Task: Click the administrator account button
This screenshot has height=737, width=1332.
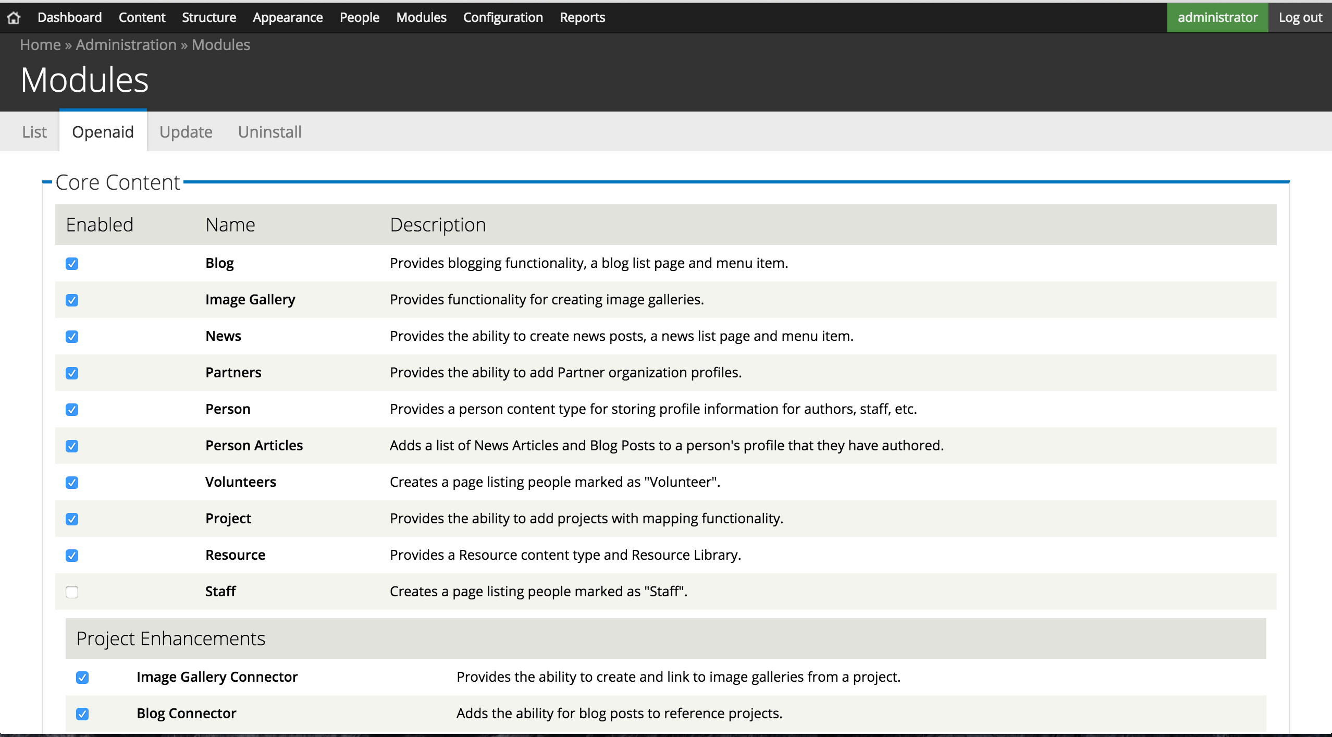Action: [x=1218, y=17]
